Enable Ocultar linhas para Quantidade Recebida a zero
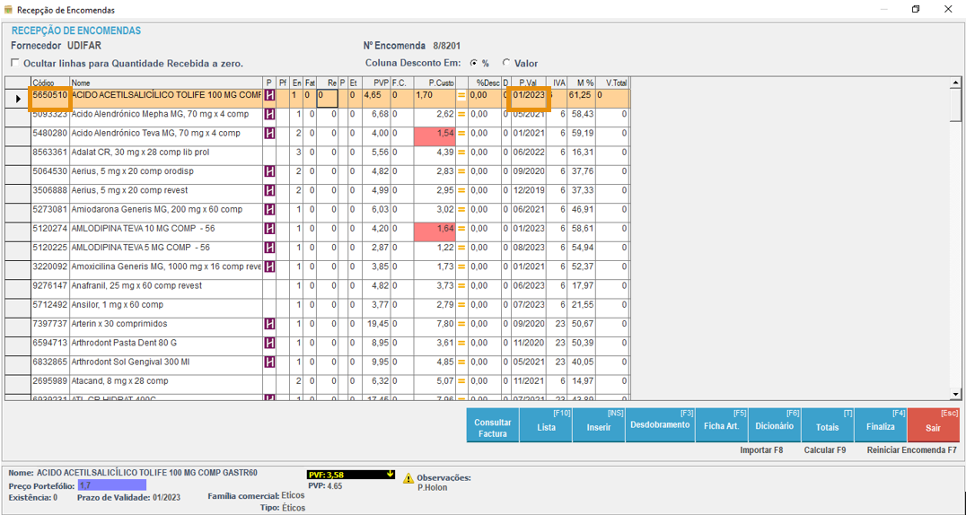The height and width of the screenshot is (515, 966). point(15,64)
